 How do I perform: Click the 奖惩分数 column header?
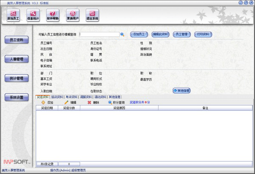click(x=69, y=108)
